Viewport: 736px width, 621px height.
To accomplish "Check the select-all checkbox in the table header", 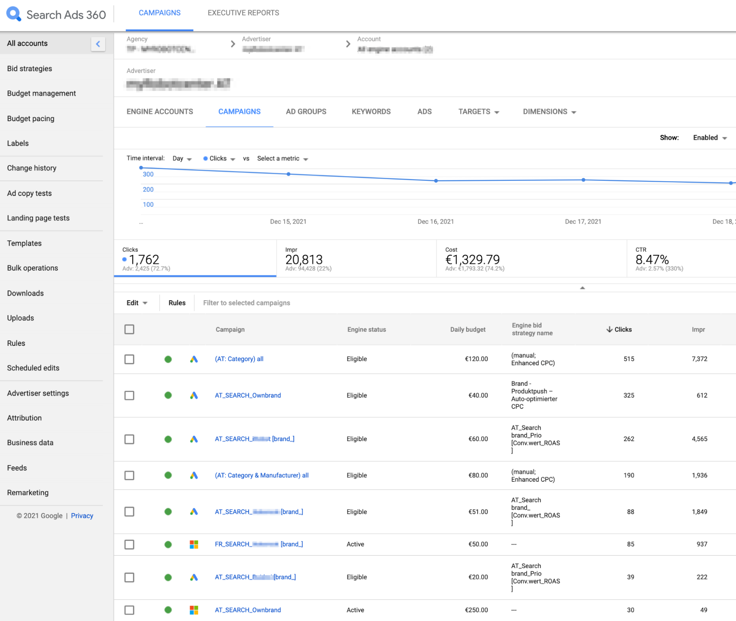I will click(129, 329).
